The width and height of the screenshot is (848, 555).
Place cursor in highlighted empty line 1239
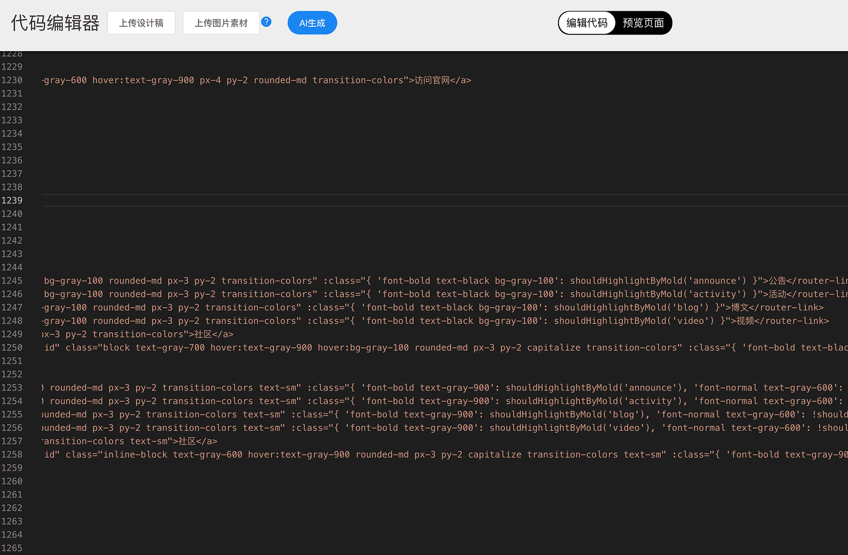416,200
